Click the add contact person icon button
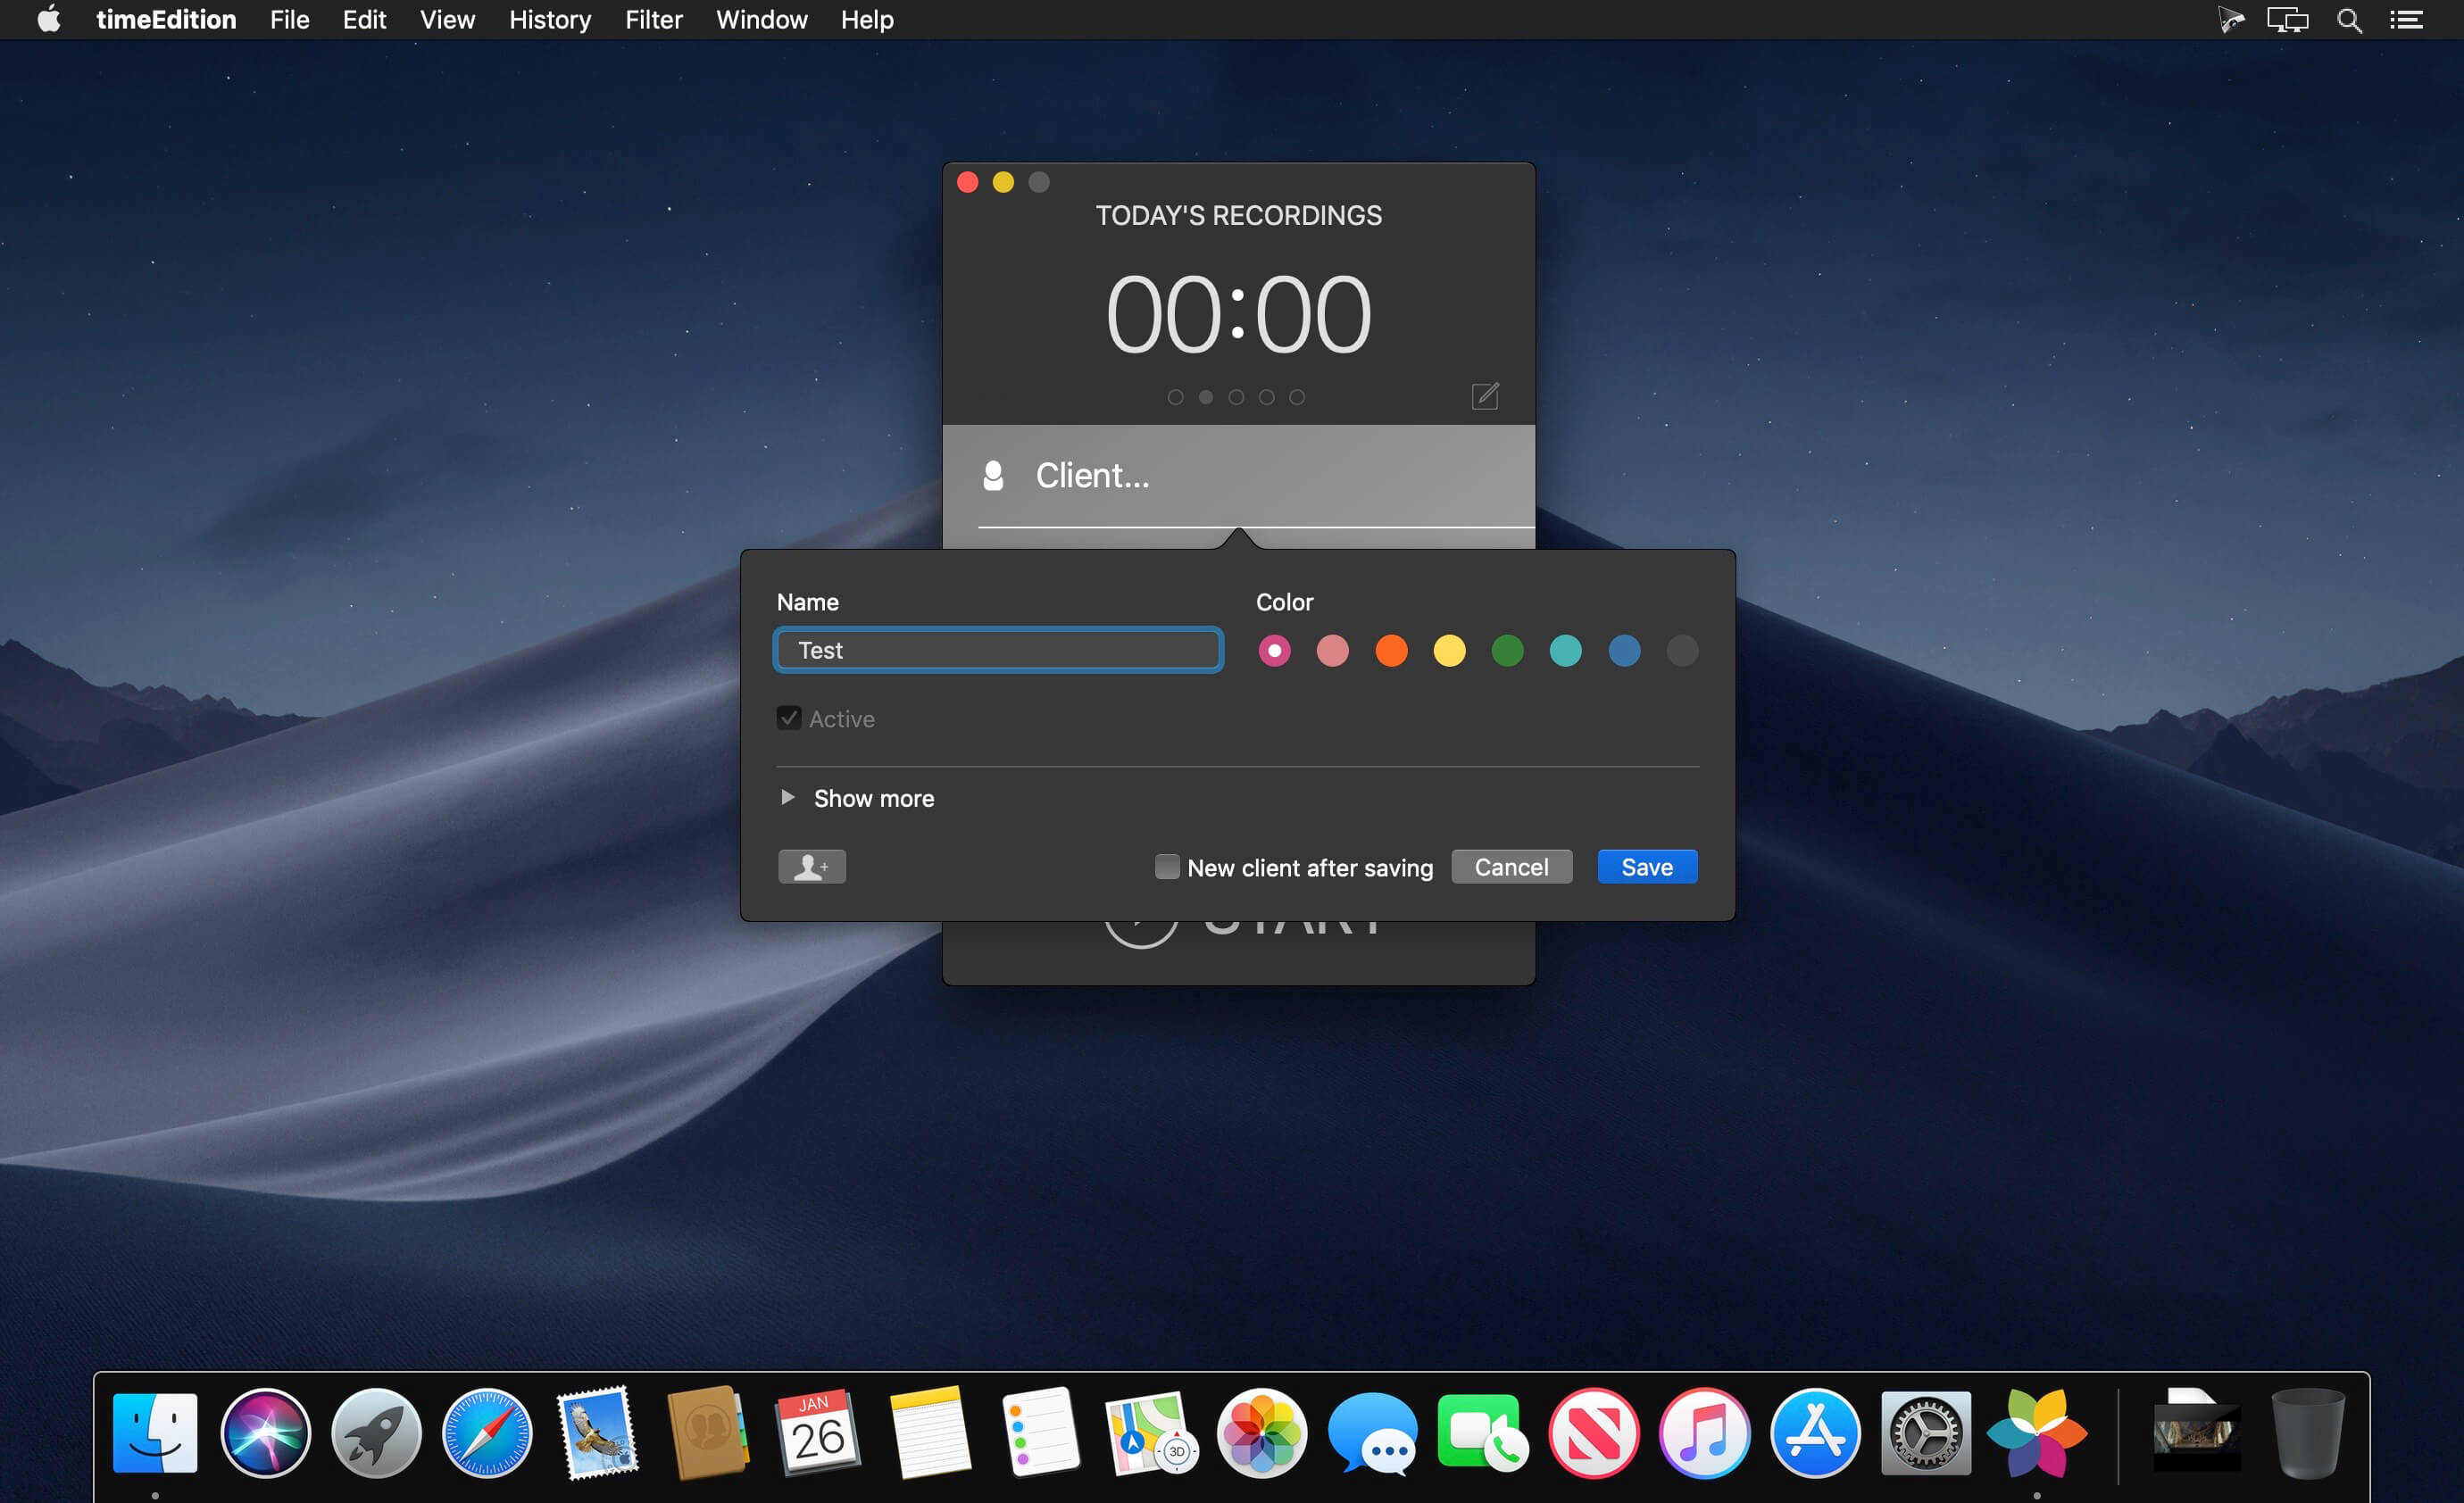The image size is (2464, 1503). (812, 867)
